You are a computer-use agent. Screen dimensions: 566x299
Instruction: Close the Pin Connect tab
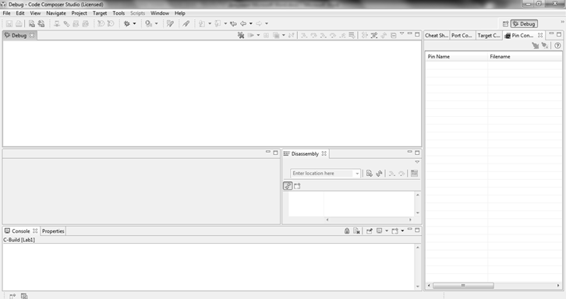pyautogui.click(x=540, y=35)
